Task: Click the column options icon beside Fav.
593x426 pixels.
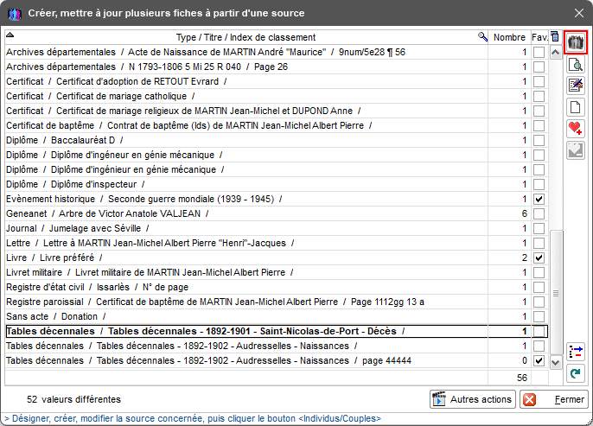Action: [x=554, y=36]
